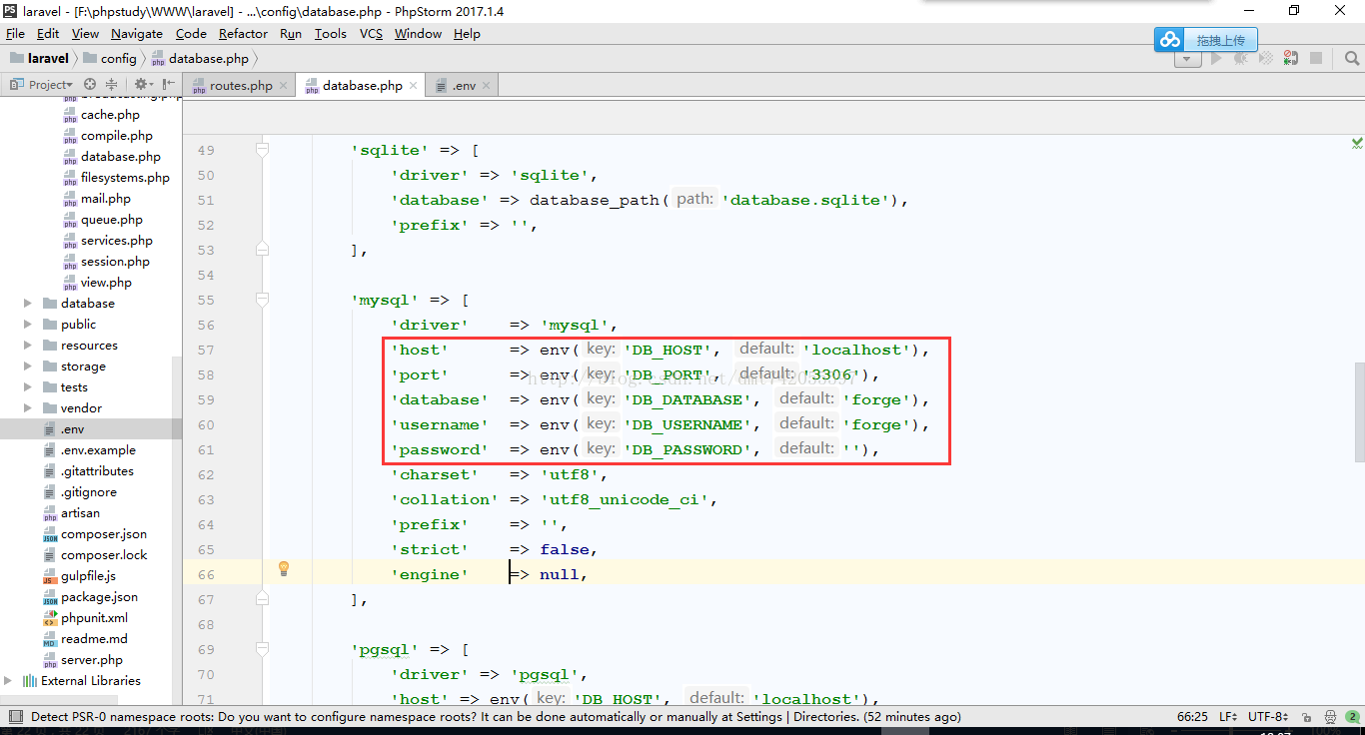This screenshot has width=1365, height=735.
Task: Open session.php in project tree
Action: [107, 262]
